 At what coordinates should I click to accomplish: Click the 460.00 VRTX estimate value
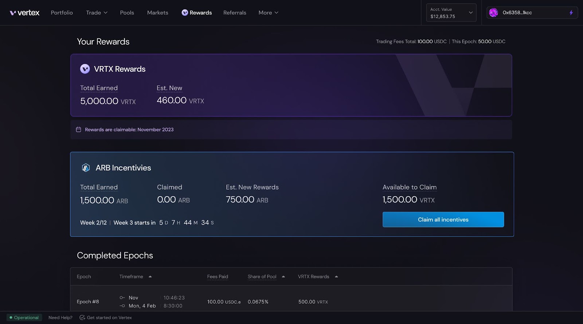[x=180, y=100]
